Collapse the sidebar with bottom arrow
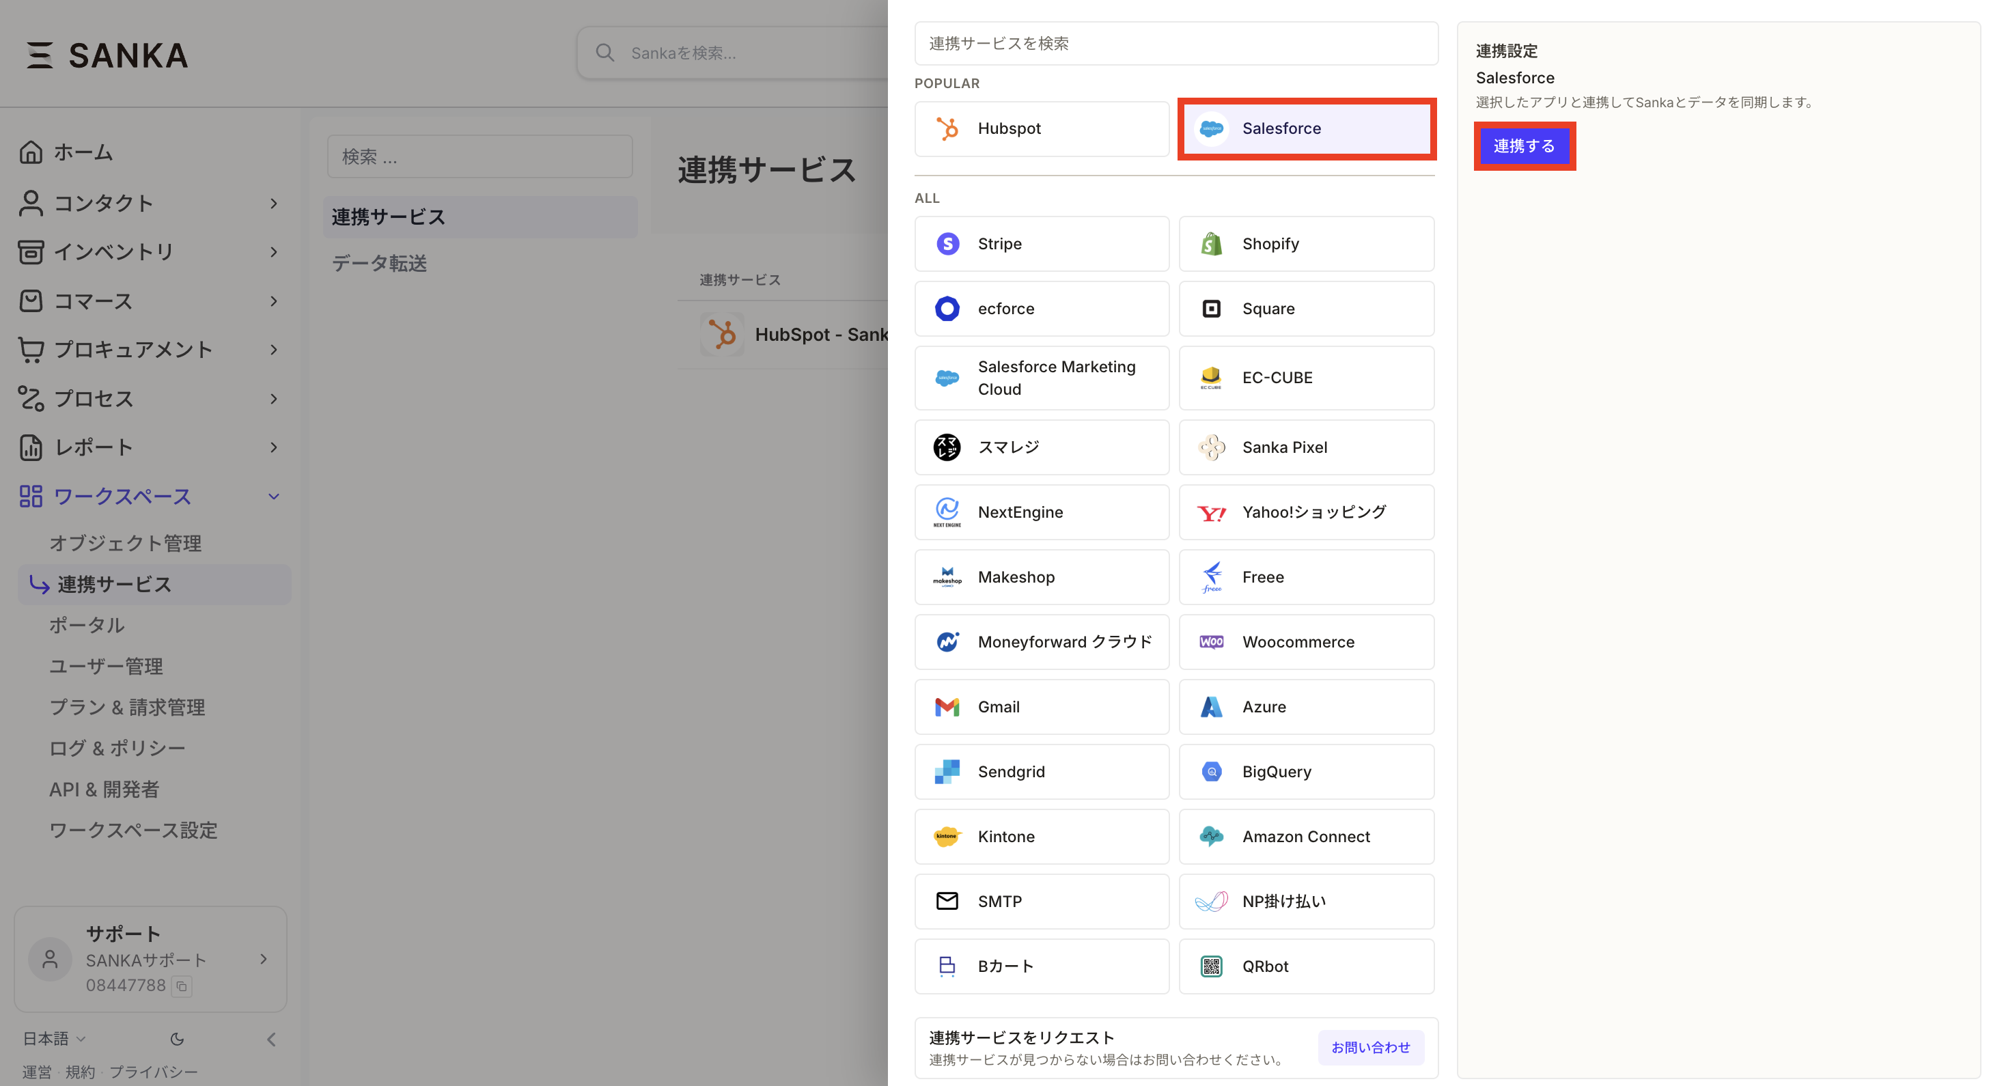The image size is (2004, 1086). coord(272,1039)
